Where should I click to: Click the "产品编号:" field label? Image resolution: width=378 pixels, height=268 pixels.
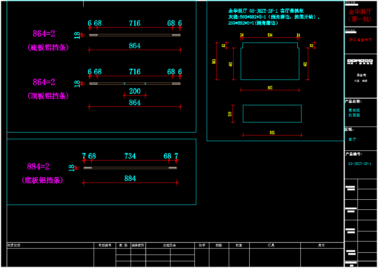pyautogui.click(x=354, y=154)
